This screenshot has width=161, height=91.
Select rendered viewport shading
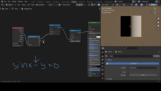click(x=156, y=5)
